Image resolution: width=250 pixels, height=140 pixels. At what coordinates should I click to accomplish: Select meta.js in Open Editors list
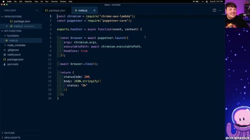click(x=21, y=26)
